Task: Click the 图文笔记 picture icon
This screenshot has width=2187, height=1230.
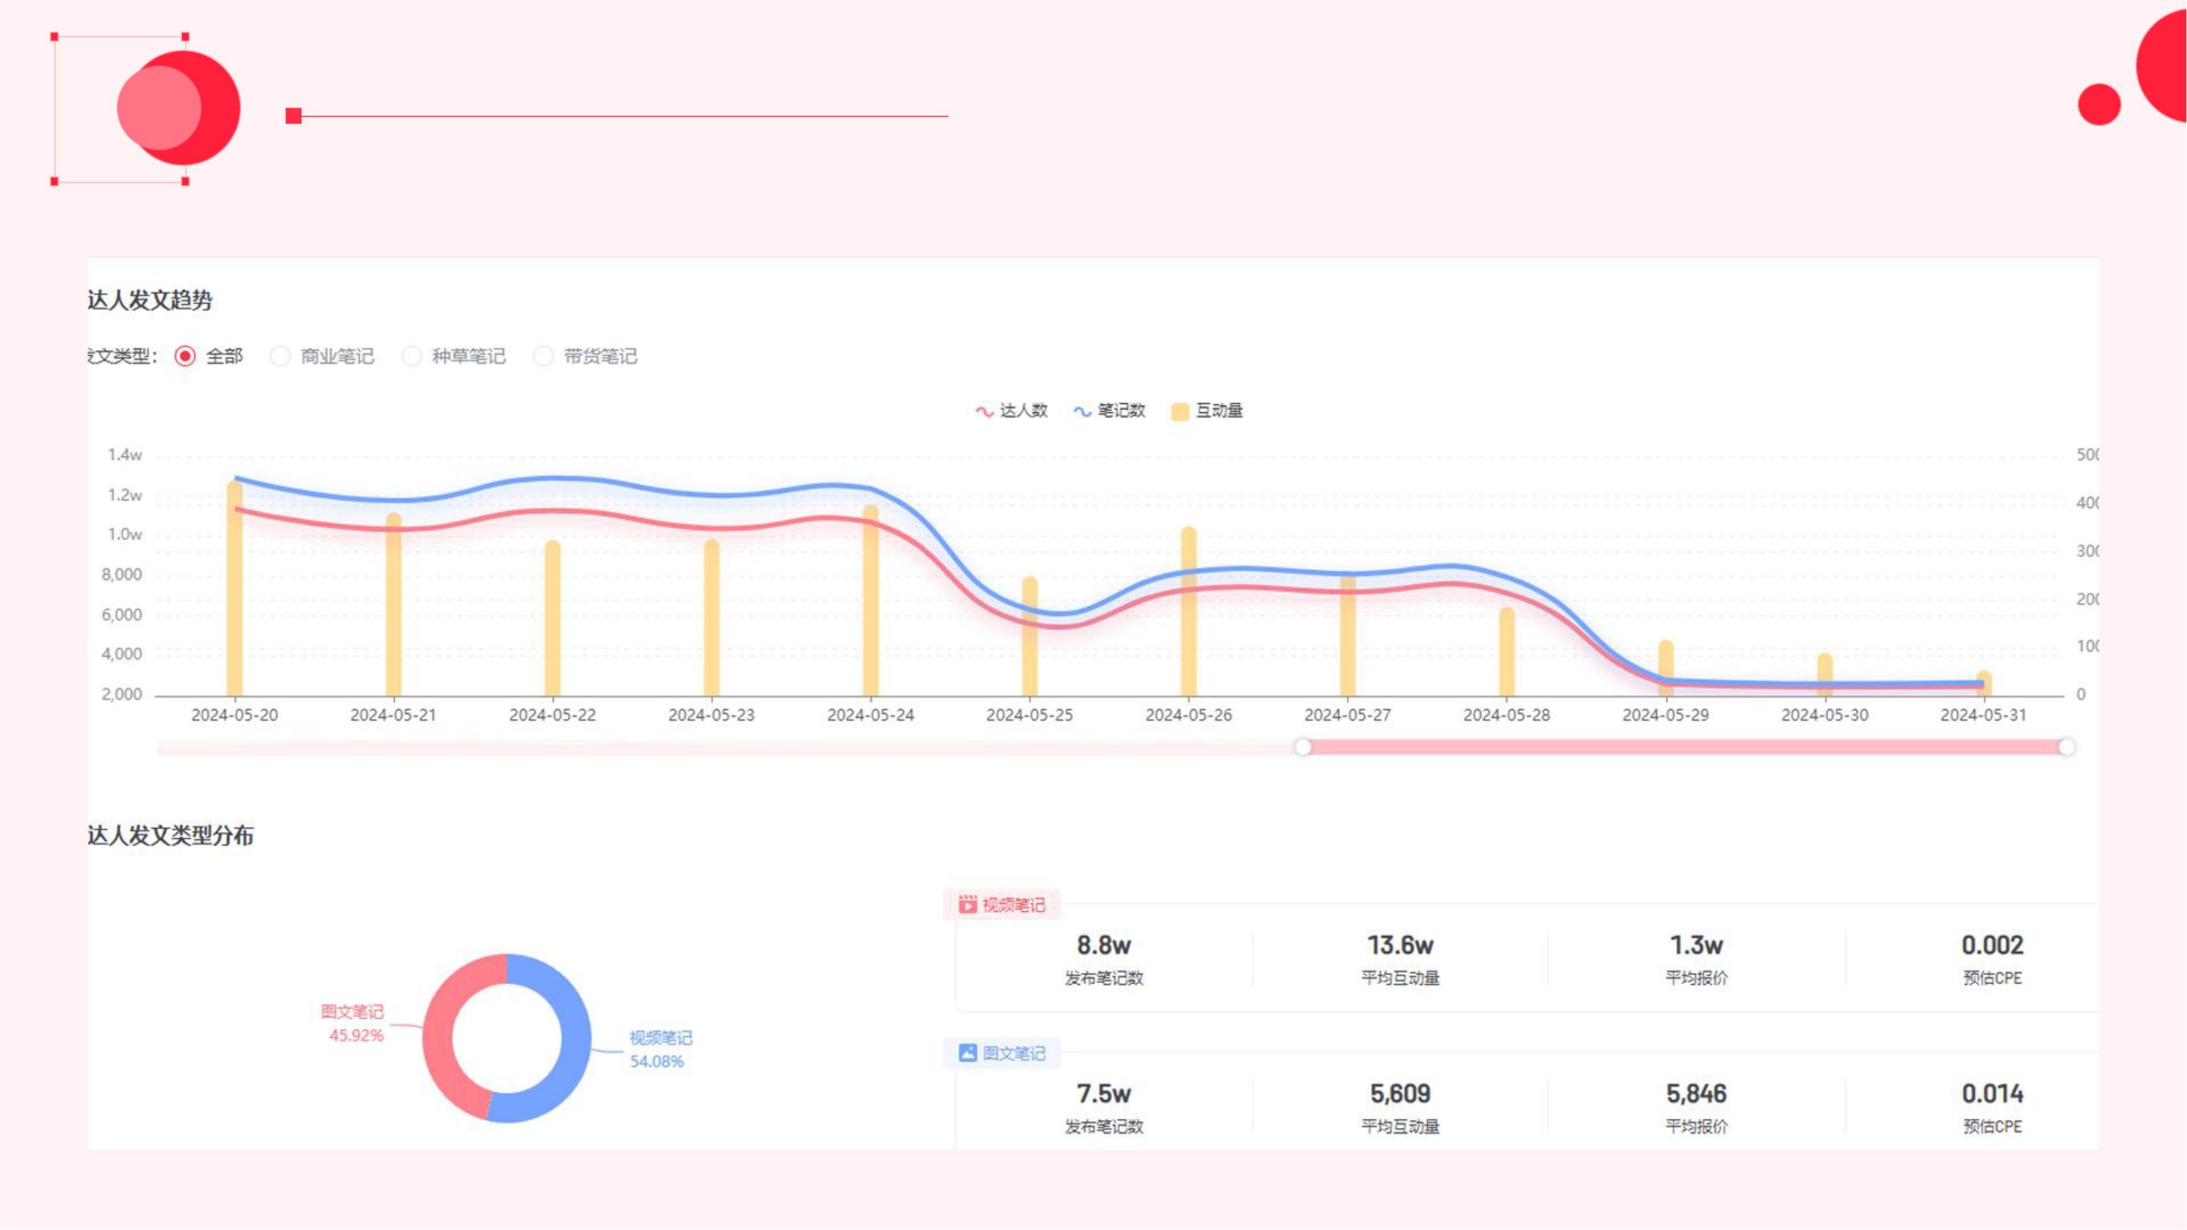Action: tap(967, 1053)
